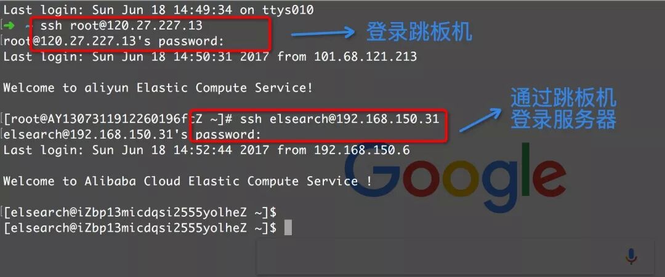Image resolution: width=665 pixels, height=277 pixels.
Task: Click the blue arrow pointing to 通过跳板机登录服务器
Action: 480,120
